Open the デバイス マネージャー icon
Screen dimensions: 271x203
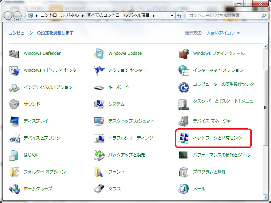183,121
